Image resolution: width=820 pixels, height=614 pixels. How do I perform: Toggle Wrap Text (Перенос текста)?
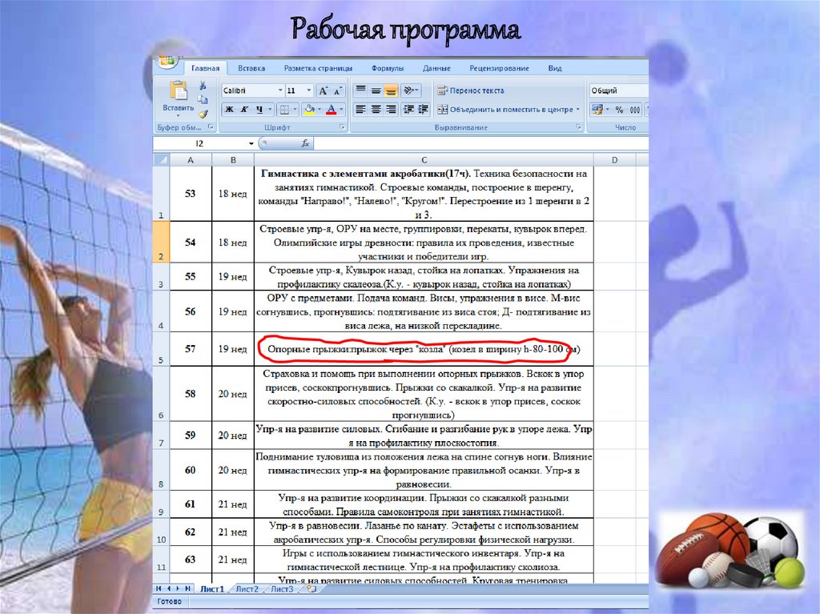[472, 91]
